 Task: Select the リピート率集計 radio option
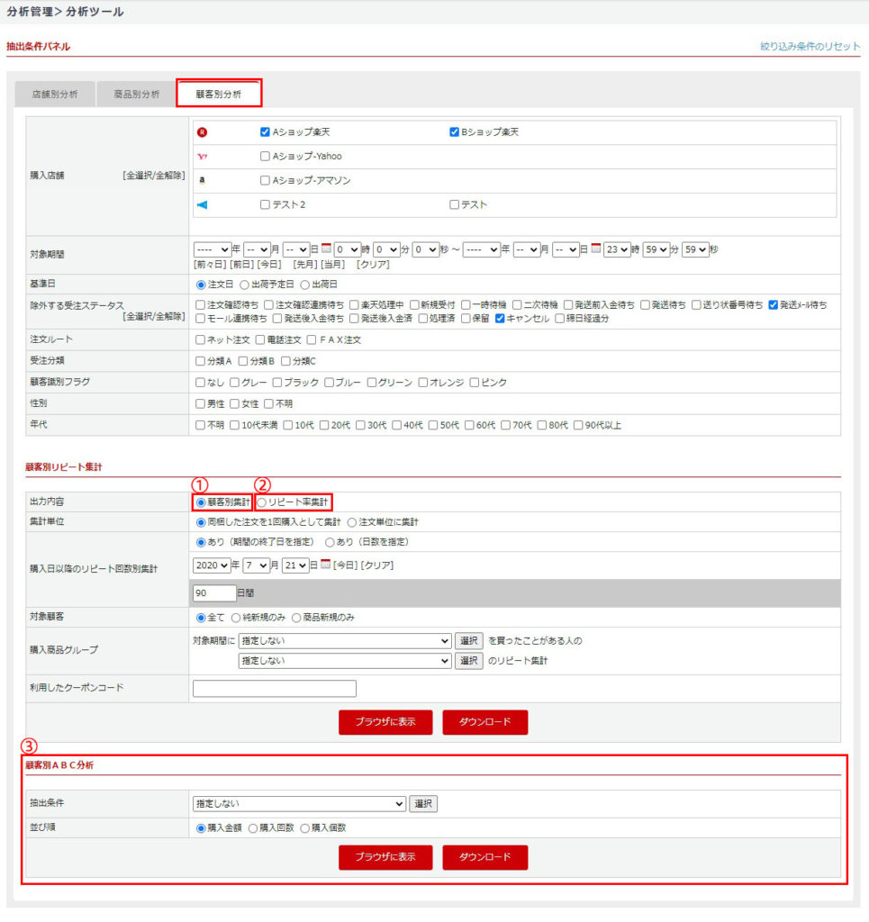coord(262,502)
